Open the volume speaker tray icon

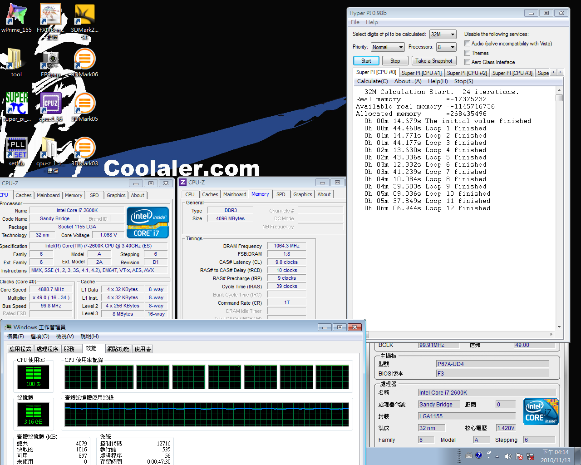point(508,456)
